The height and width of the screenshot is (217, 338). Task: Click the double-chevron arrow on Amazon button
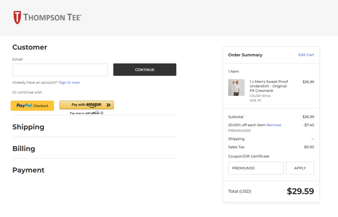(108, 105)
